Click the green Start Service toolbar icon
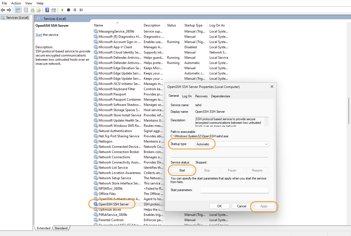351x236 pixels. click(62, 10)
